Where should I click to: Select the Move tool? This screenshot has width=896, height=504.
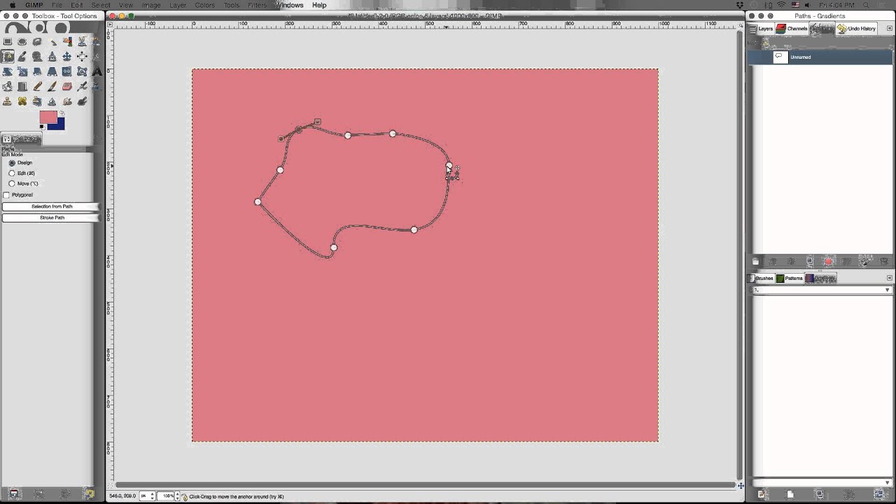67,57
